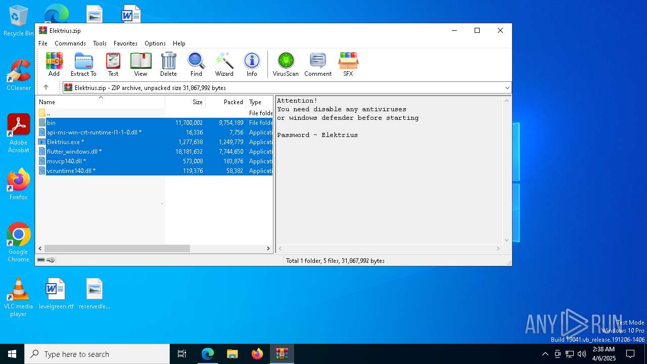The image size is (647, 364).
Task: Show archive Info
Action: (252, 64)
